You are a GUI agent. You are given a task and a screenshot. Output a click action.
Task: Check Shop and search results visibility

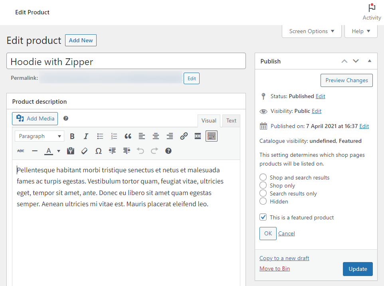tap(263, 177)
